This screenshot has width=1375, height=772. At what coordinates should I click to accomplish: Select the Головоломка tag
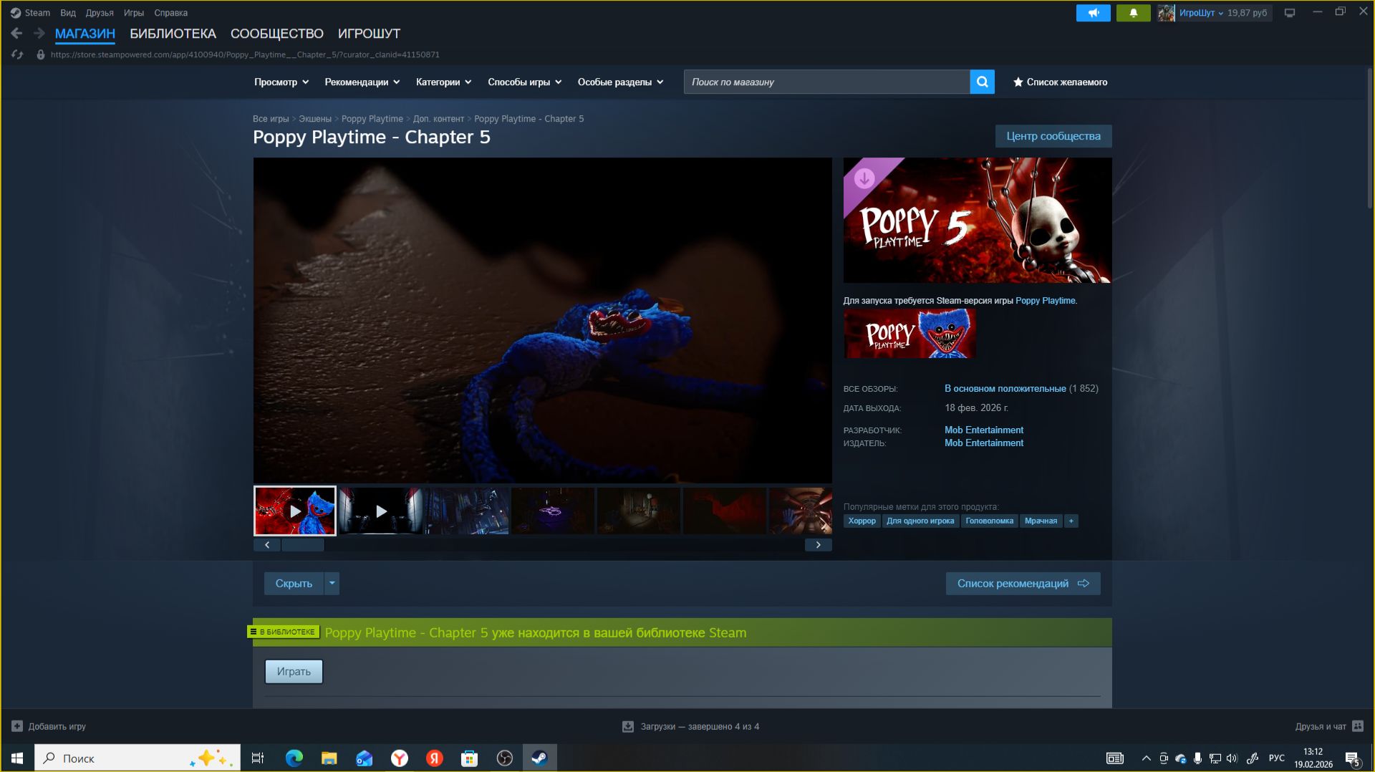(x=989, y=521)
